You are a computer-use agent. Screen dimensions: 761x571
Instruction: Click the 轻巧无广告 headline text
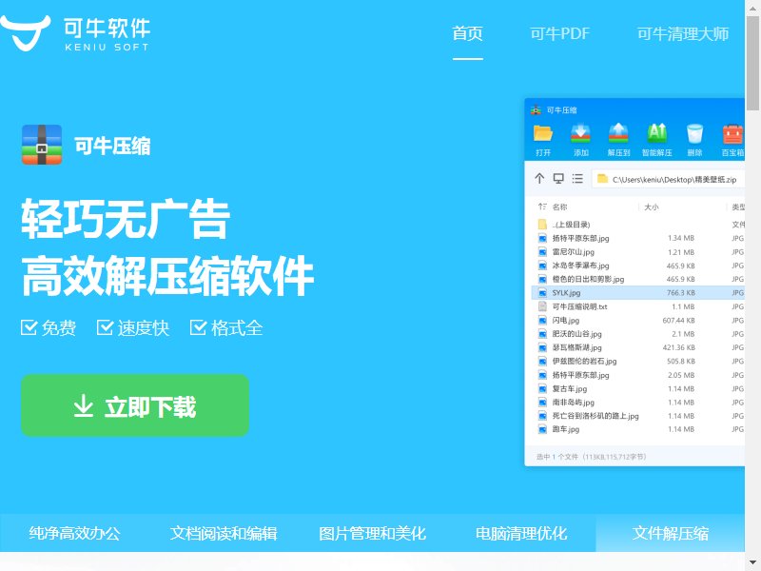coord(126,219)
